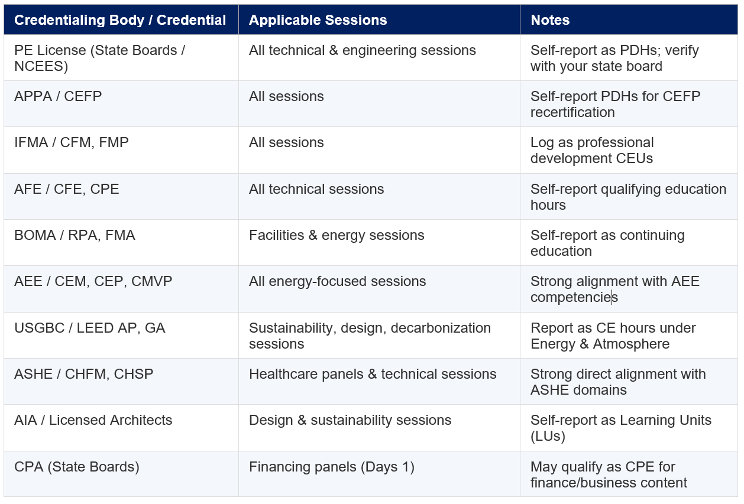Click the "Credentialing Body / Credential" column header
Viewport: 744px width, 504px height.
120,20
